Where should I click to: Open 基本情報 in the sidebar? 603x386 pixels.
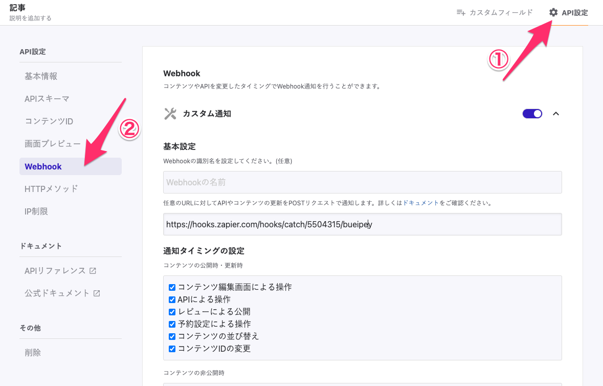[41, 76]
